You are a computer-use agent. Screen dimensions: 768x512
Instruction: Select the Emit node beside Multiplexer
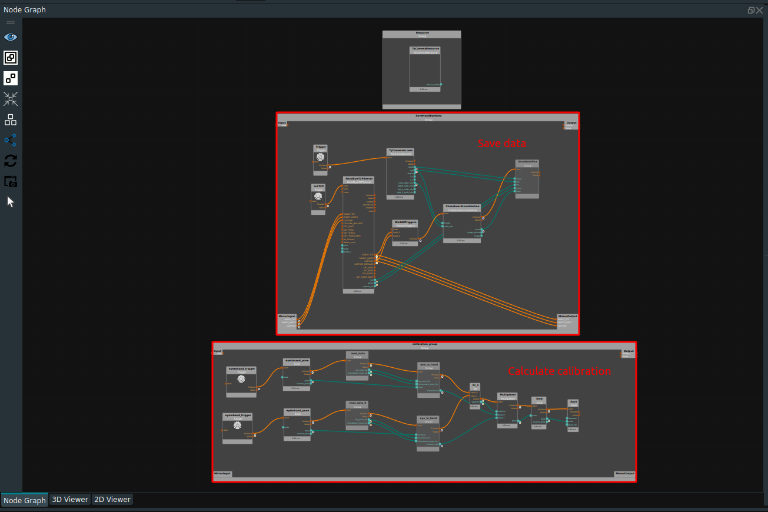click(x=539, y=413)
